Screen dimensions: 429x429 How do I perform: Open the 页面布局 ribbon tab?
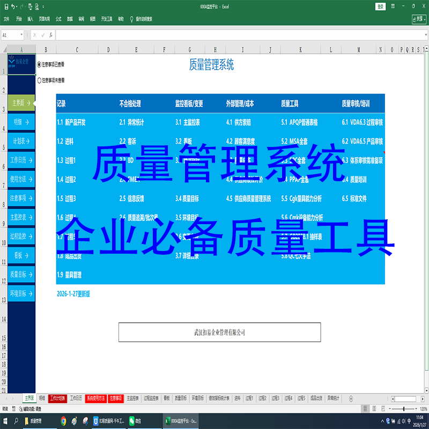(44, 19)
